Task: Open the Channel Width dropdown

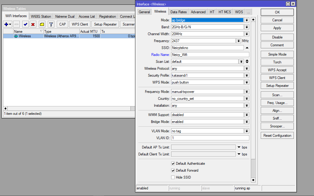Action: point(247,34)
